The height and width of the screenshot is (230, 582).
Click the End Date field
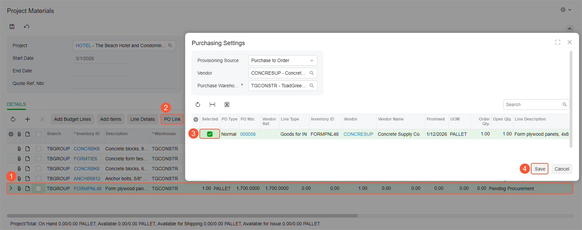pyautogui.click(x=101, y=71)
